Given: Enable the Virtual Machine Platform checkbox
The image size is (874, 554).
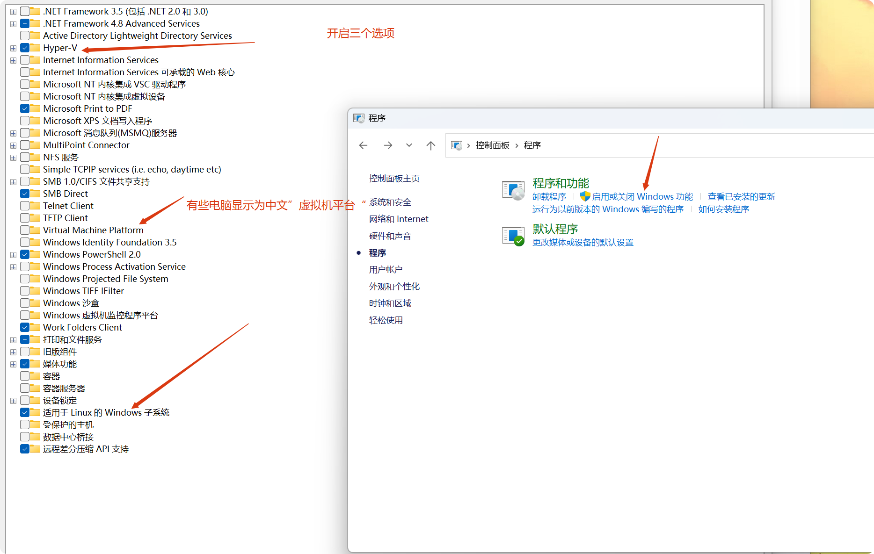Looking at the screenshot, I should pyautogui.click(x=25, y=230).
